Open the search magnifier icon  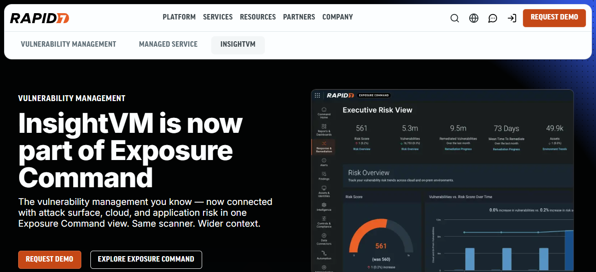455,18
